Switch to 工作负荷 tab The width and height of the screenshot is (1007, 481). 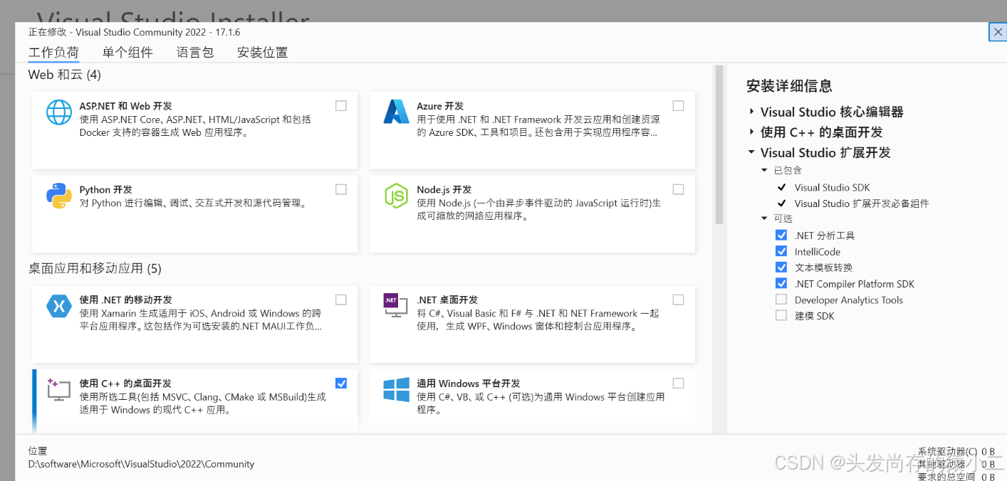coord(53,53)
